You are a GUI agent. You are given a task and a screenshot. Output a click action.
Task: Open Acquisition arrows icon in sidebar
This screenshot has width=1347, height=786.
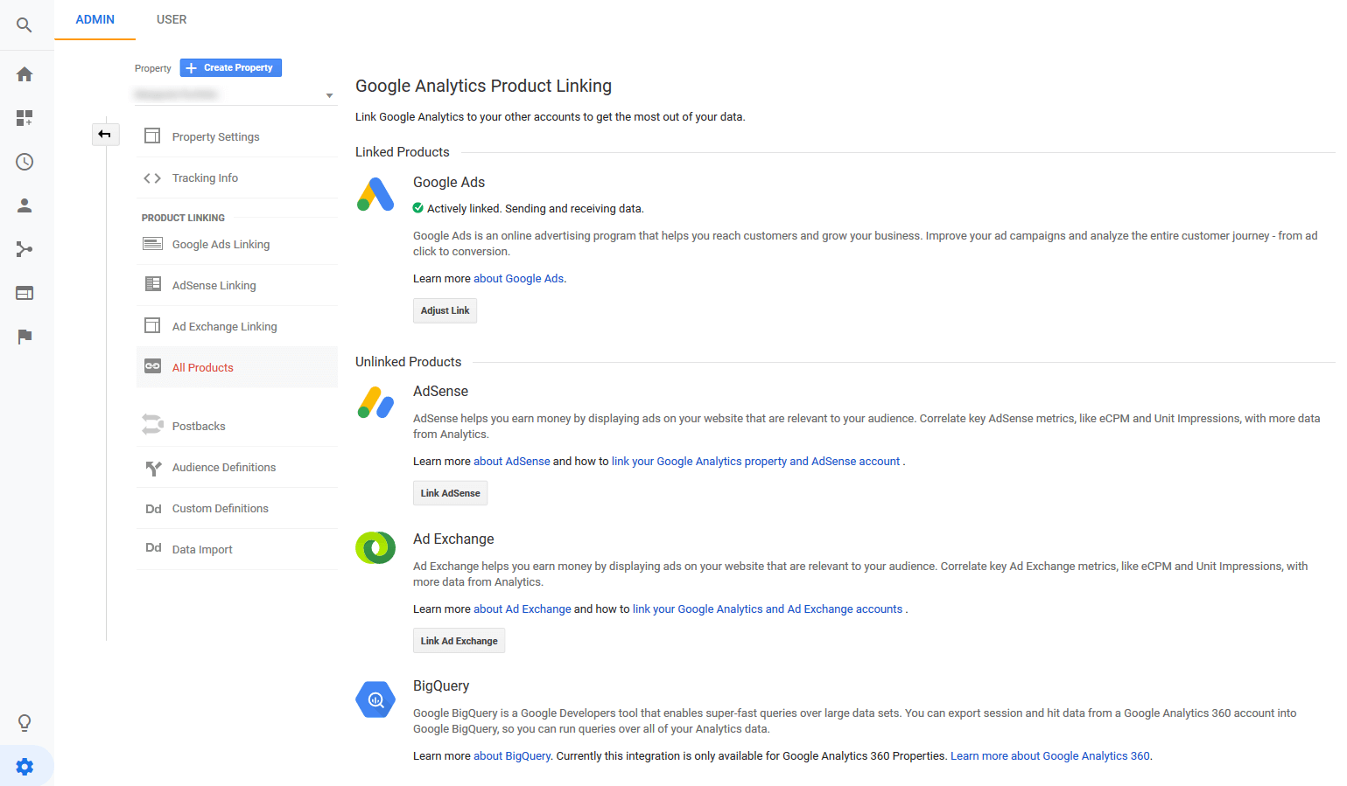click(25, 249)
